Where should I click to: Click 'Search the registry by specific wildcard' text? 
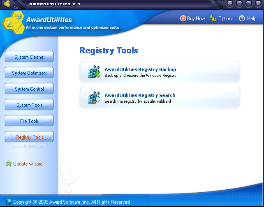138,101
